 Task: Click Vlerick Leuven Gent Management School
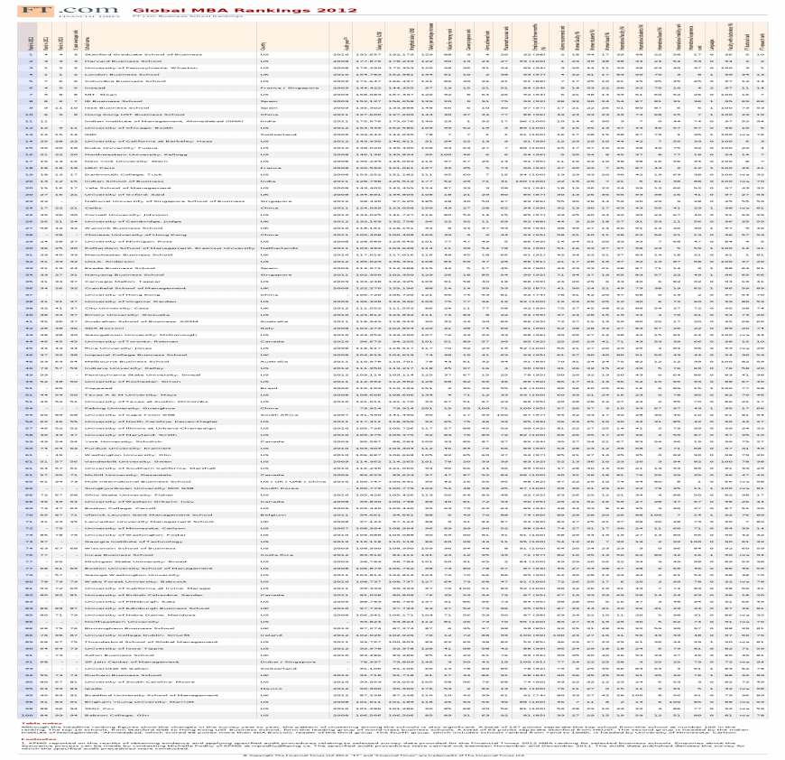pos(148,514)
